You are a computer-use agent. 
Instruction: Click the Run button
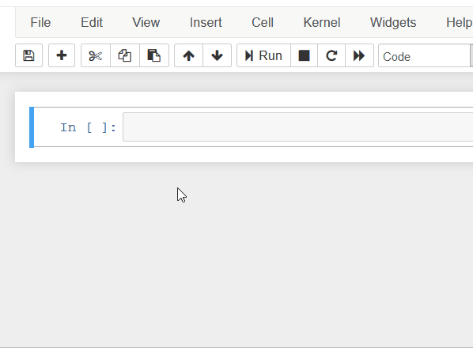click(263, 55)
